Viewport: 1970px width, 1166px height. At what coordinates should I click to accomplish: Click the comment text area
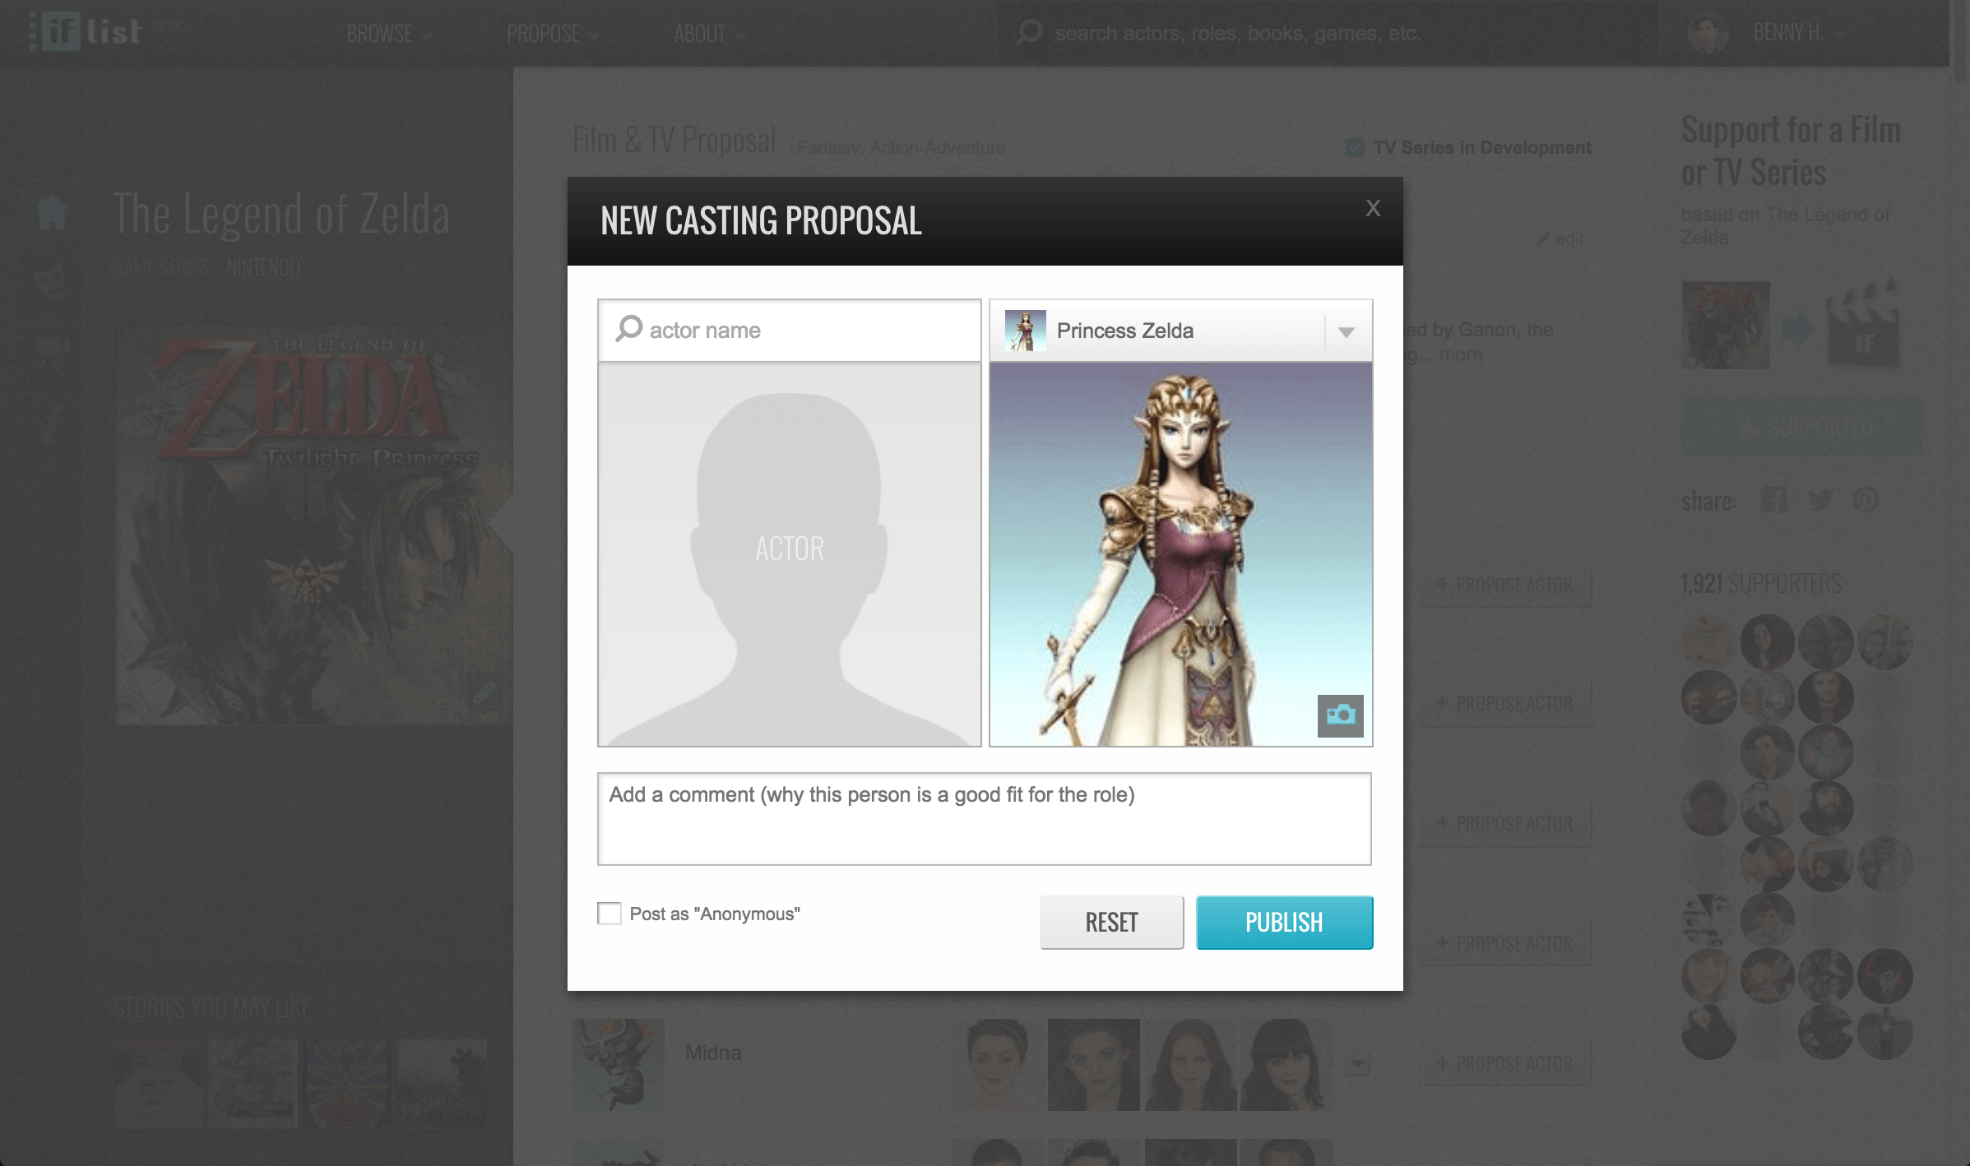(x=984, y=819)
